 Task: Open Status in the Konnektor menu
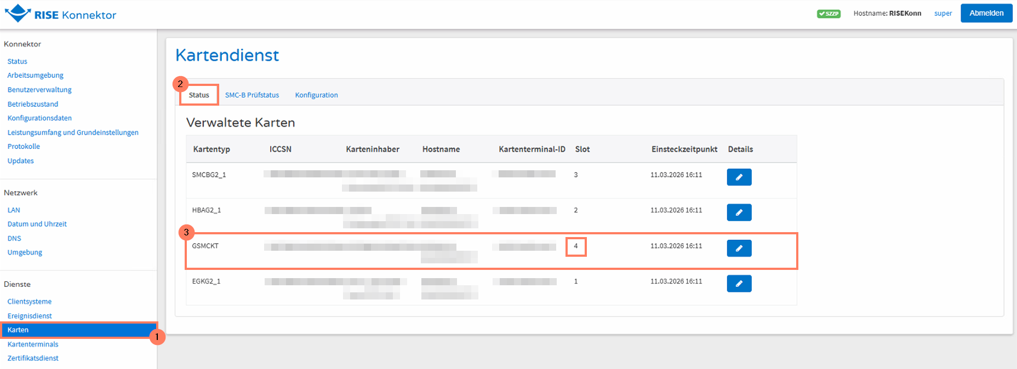(x=17, y=61)
